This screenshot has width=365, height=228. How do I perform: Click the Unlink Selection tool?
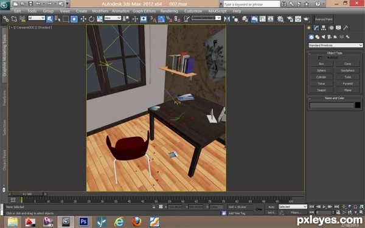tap(14, 19)
